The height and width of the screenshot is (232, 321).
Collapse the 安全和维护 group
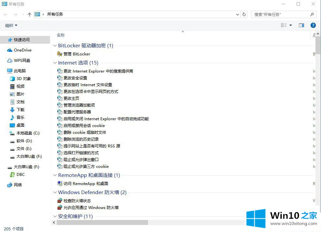point(55,216)
